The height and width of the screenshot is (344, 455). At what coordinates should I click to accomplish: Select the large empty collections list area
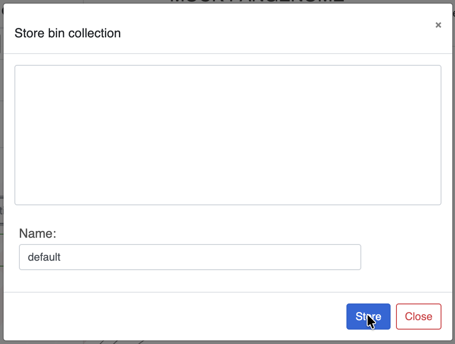227,135
